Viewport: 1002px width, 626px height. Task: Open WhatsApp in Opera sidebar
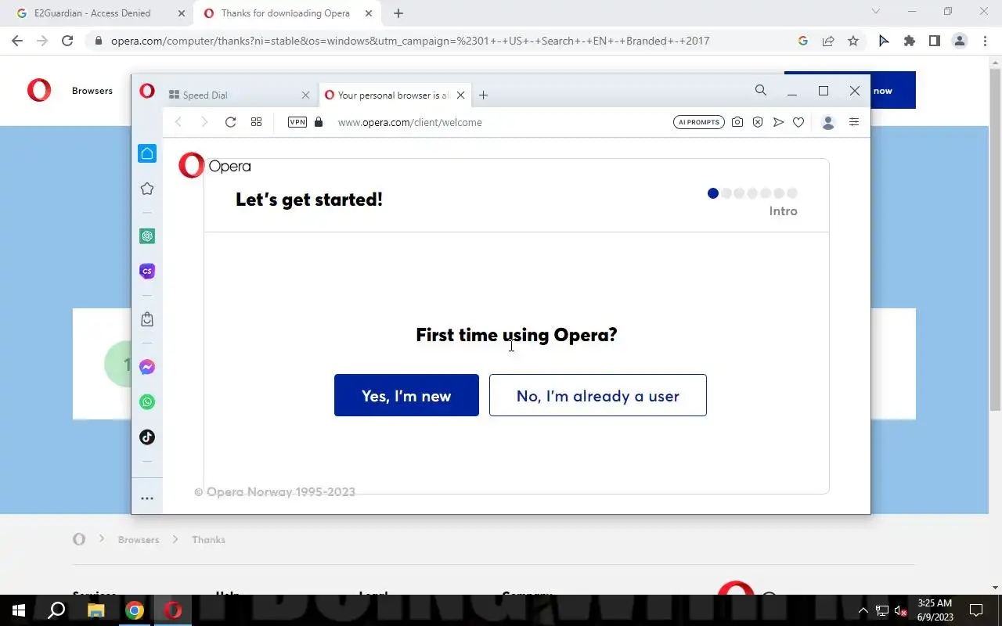(147, 402)
